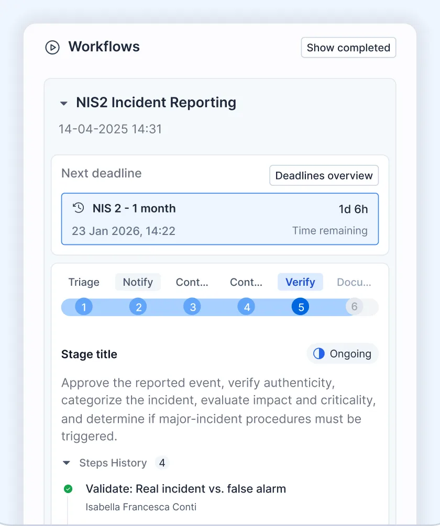Switch to the Notify stage tab

138,282
